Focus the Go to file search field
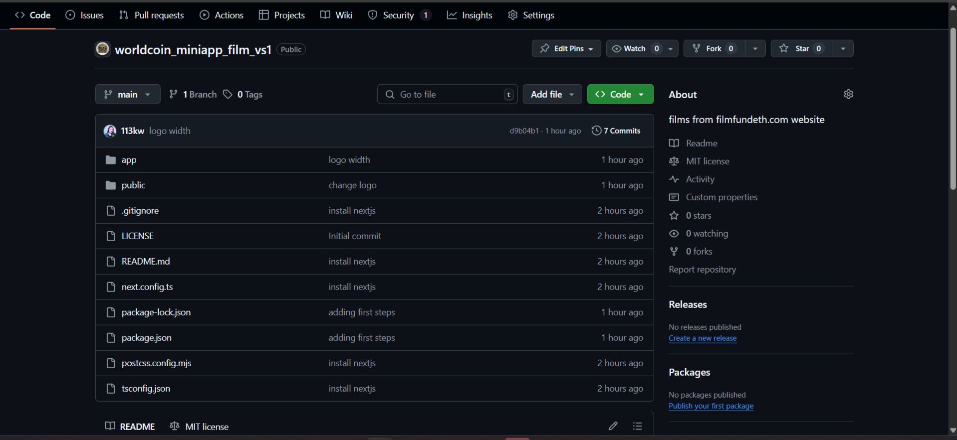The width and height of the screenshot is (957, 440). click(447, 94)
